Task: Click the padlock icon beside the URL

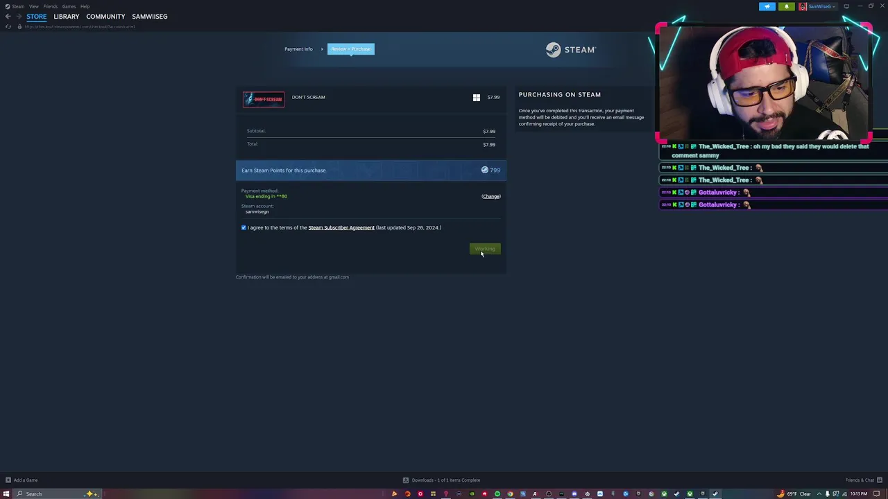Action: [19, 26]
